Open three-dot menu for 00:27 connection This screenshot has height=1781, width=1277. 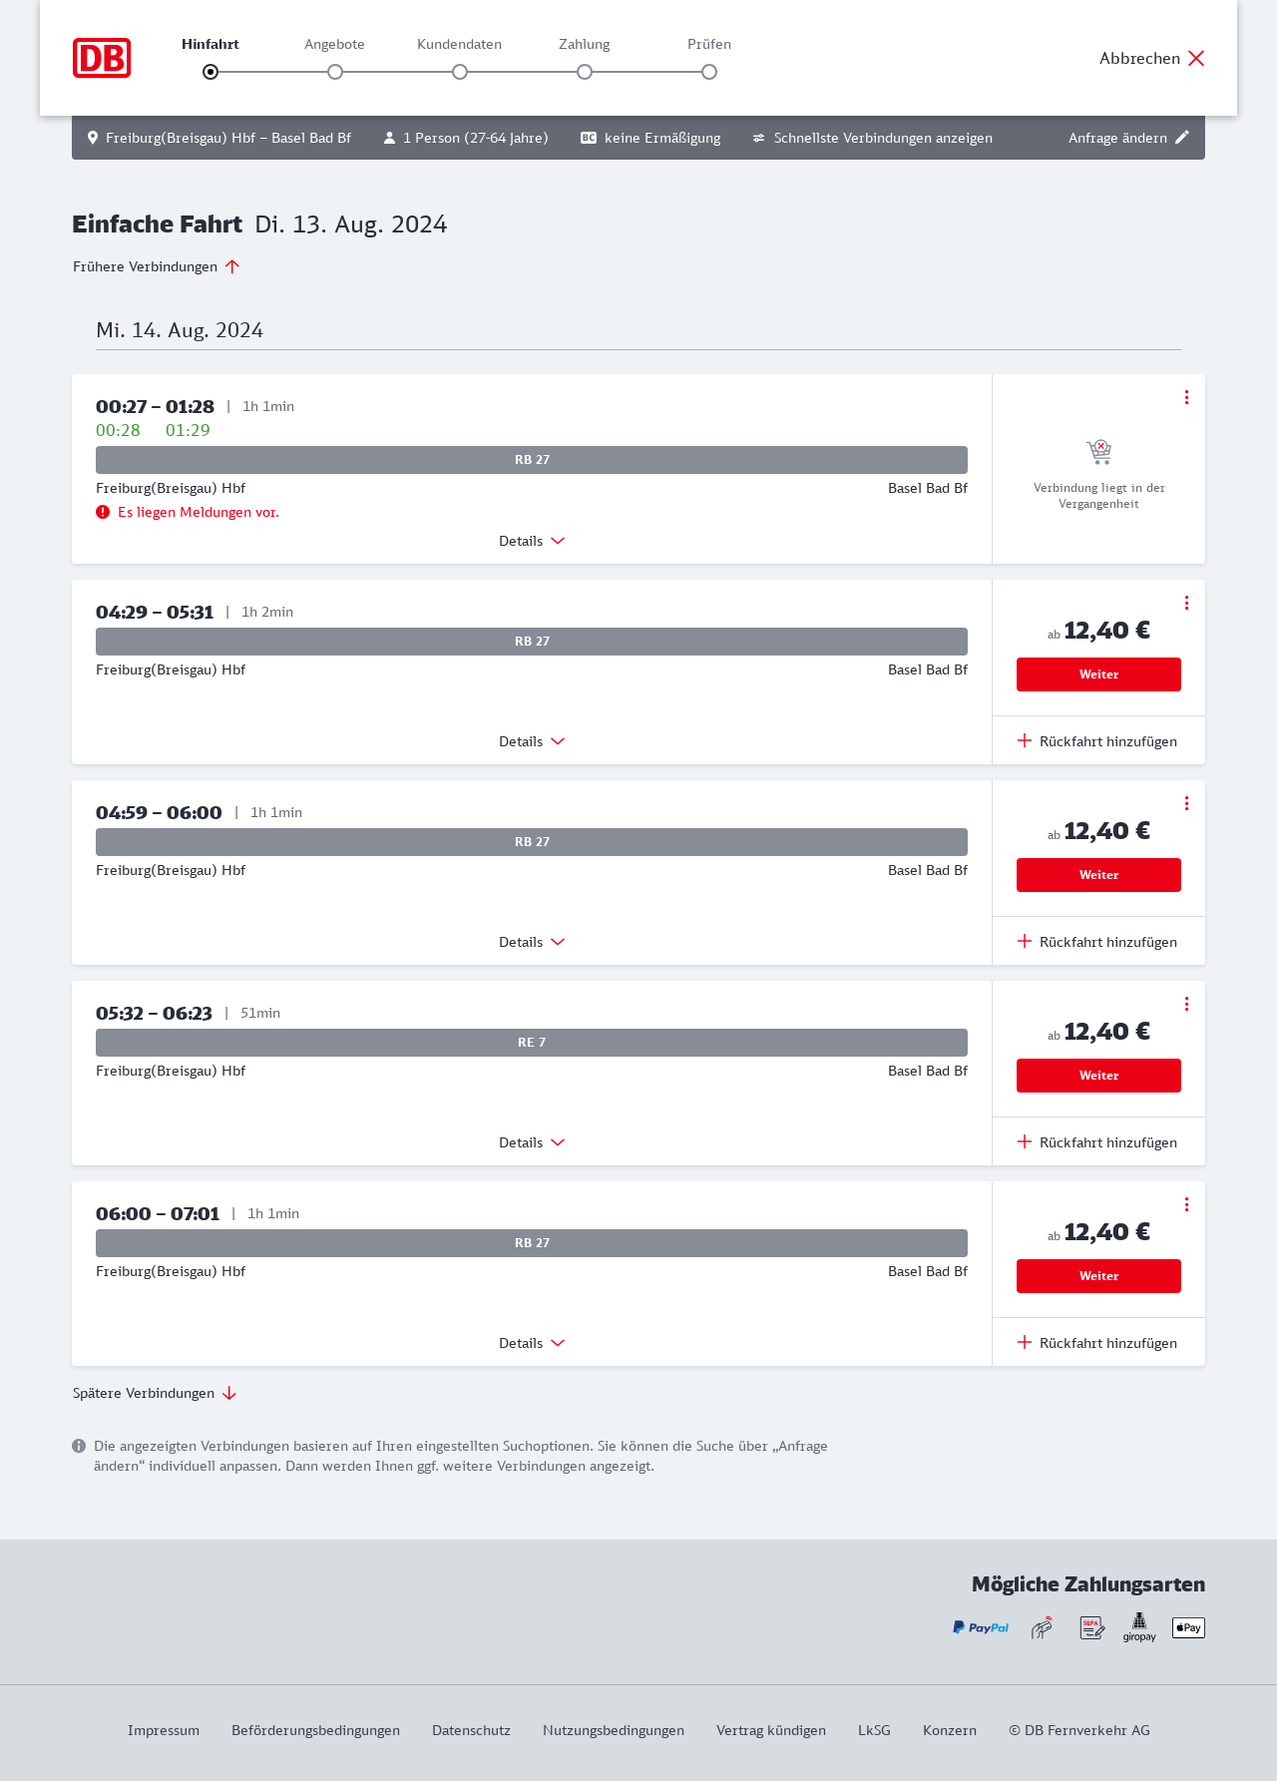tap(1186, 397)
